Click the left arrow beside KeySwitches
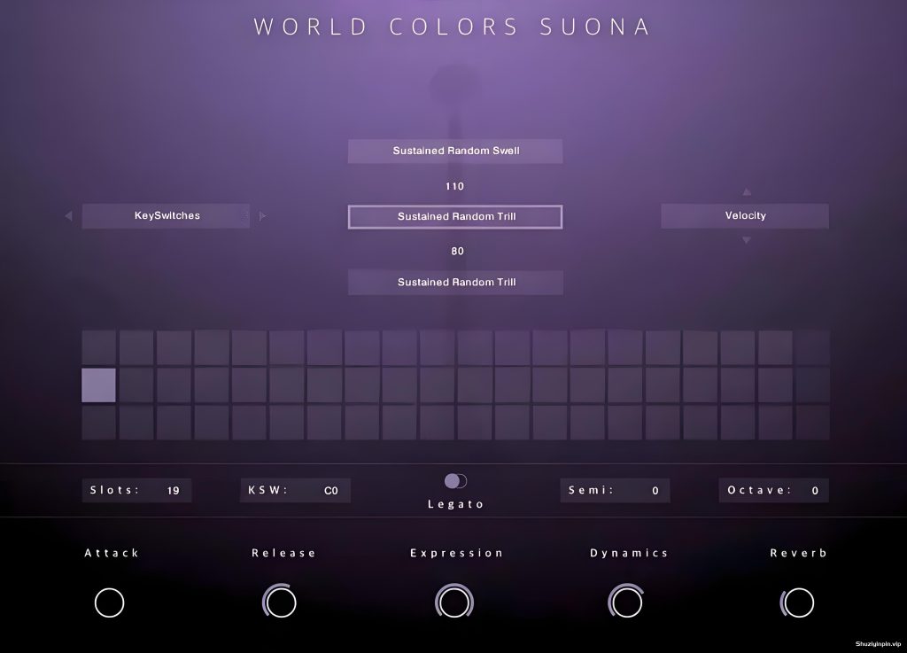 pyautogui.click(x=68, y=215)
